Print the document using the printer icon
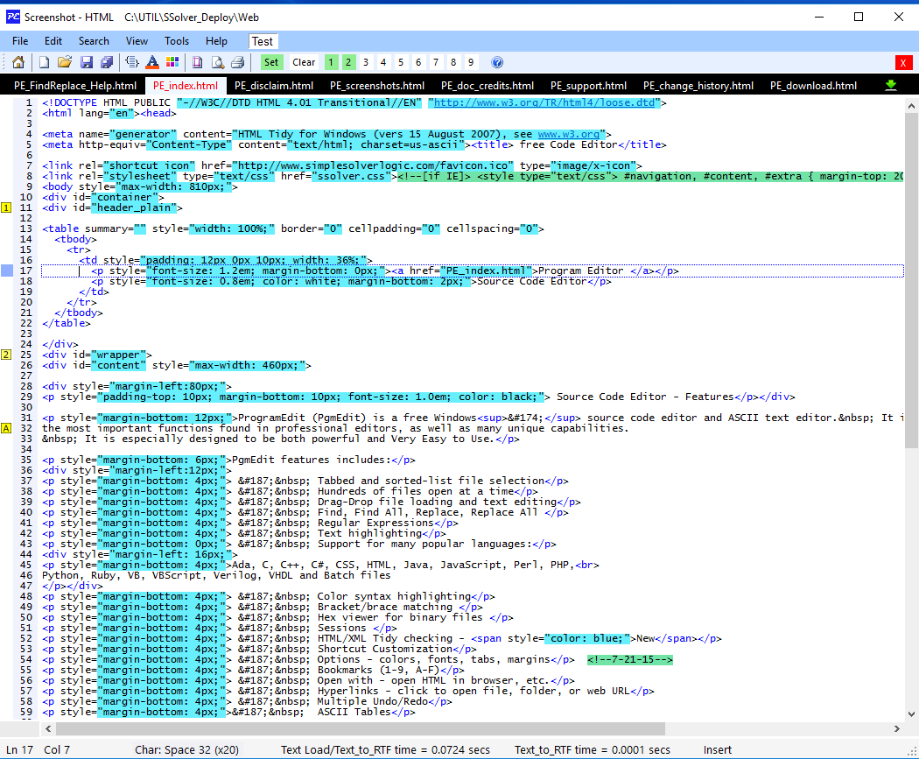This screenshot has width=919, height=759. [x=237, y=62]
